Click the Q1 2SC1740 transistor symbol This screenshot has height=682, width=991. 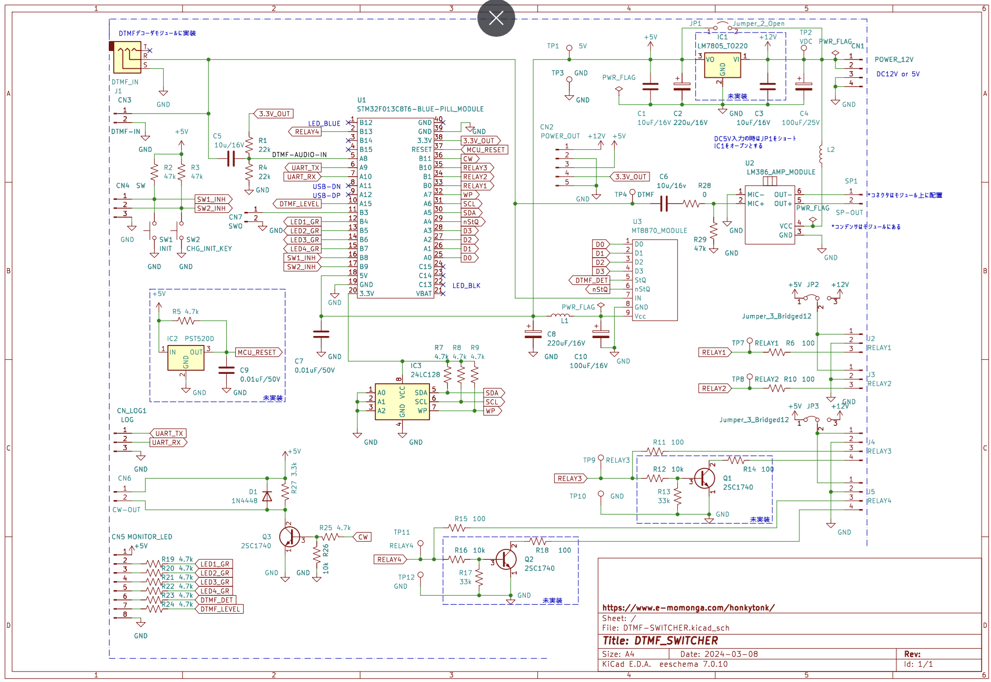pos(704,479)
